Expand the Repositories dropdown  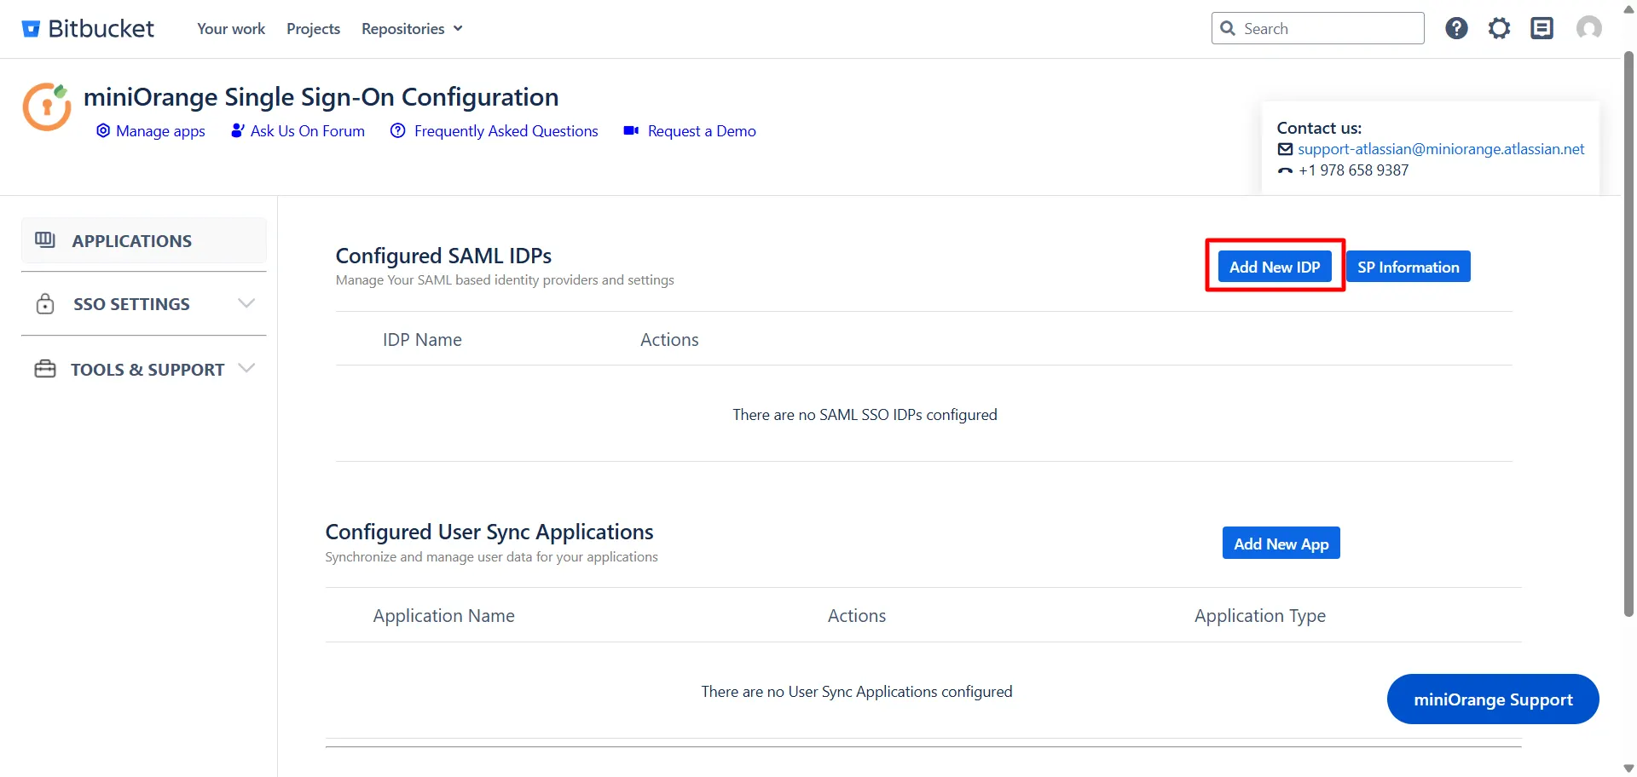point(412,28)
